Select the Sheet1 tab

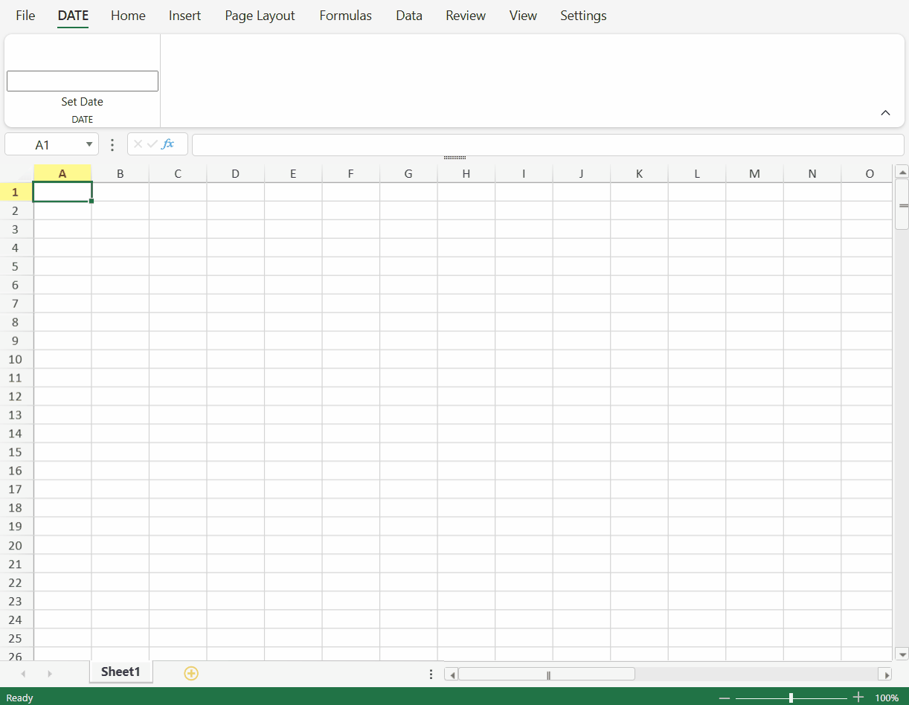[121, 672]
